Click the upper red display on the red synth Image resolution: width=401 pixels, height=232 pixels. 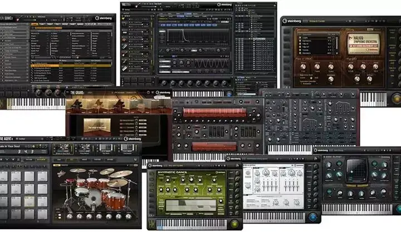(214, 112)
